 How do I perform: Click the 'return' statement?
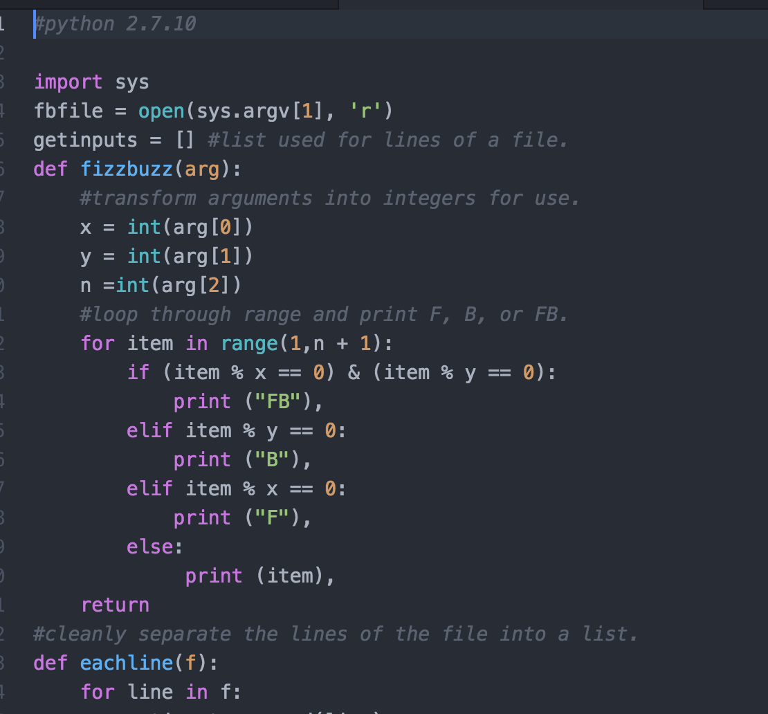point(115,605)
